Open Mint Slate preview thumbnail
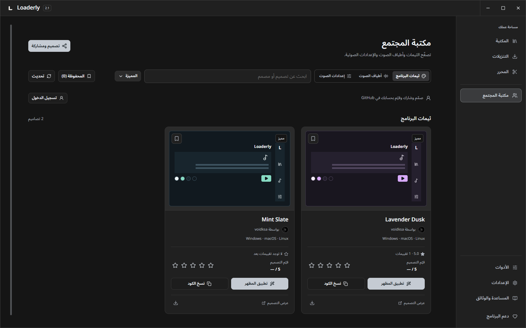 point(229,169)
